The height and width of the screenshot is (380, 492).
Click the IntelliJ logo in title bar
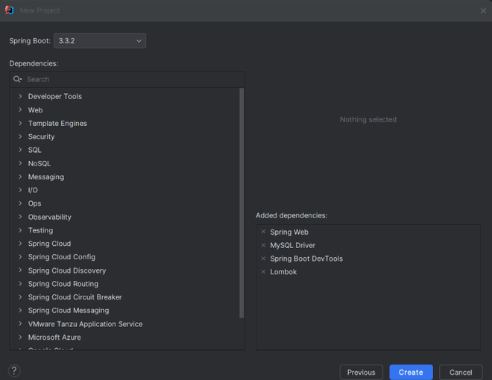(x=9, y=10)
